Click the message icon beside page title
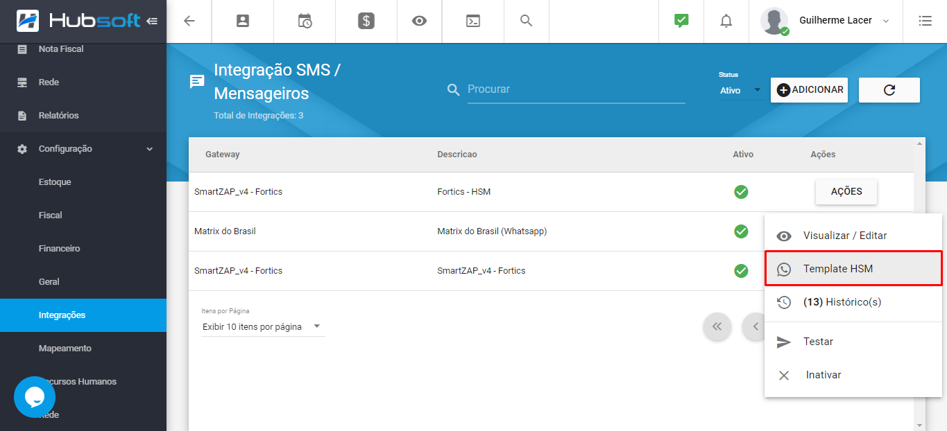The height and width of the screenshot is (431, 947). click(x=197, y=82)
